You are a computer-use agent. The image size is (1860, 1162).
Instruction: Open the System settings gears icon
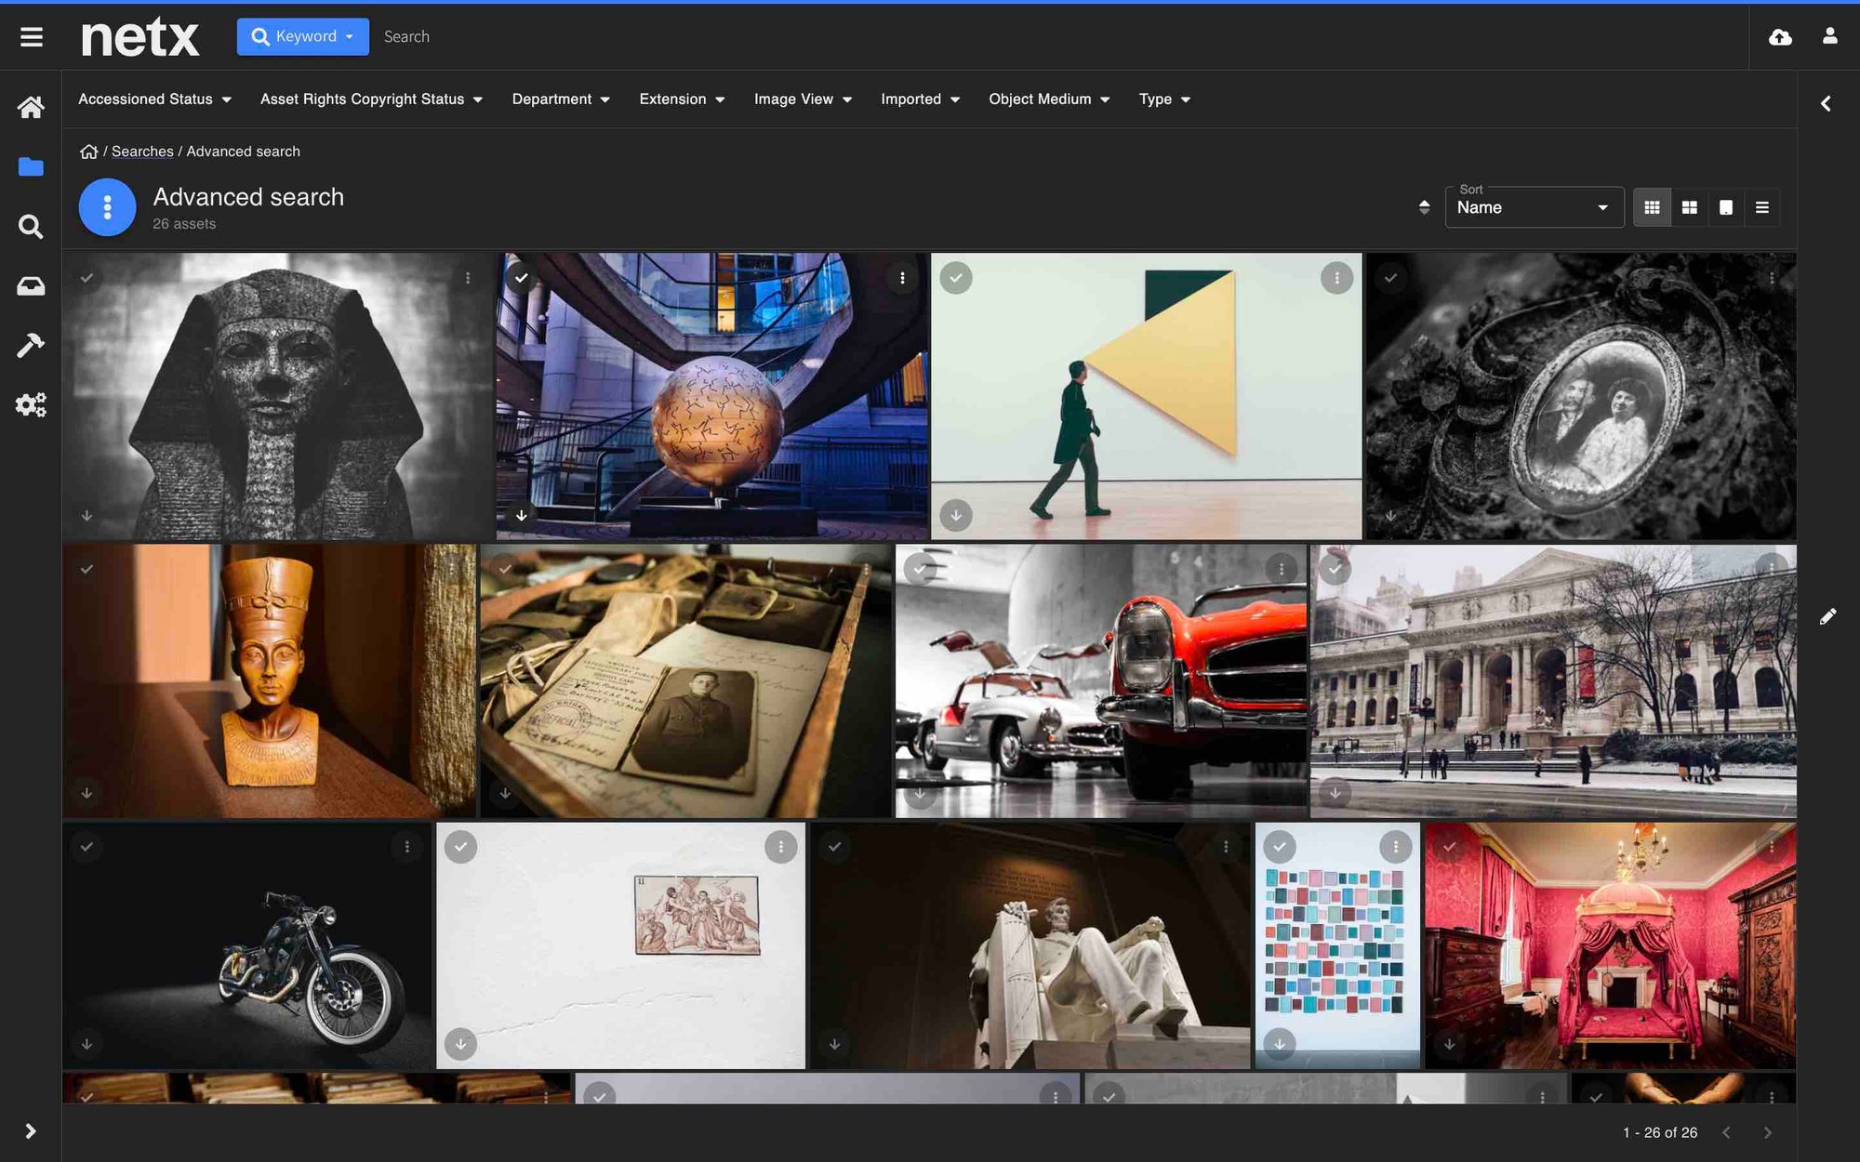(x=31, y=404)
